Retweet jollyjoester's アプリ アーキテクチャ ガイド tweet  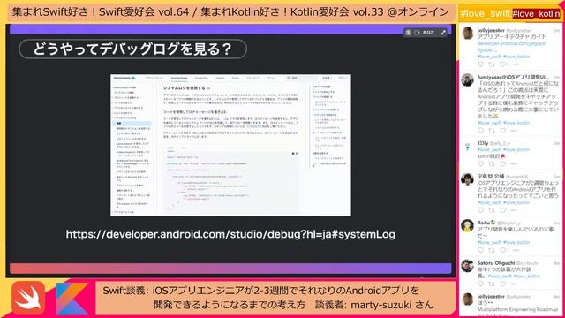pos(492,64)
